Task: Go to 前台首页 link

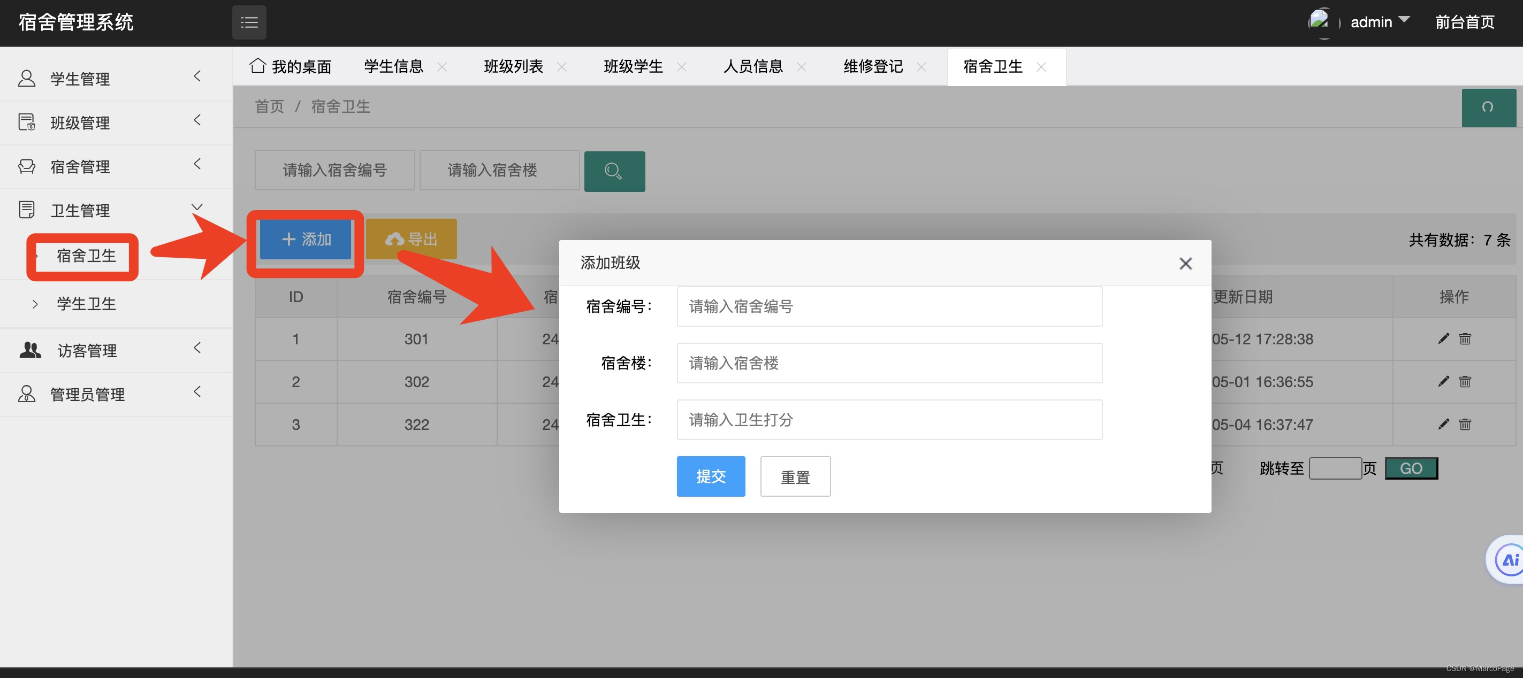Action: (1465, 22)
